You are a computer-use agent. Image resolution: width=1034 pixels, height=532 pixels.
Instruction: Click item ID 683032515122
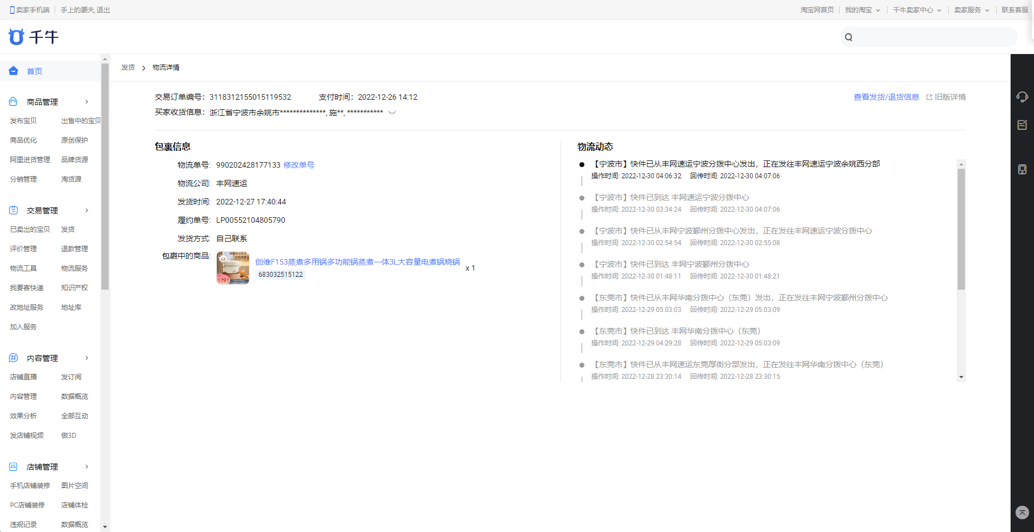(x=281, y=275)
